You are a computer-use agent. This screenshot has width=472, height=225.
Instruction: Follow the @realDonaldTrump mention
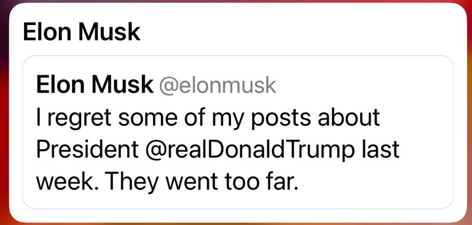(250, 150)
